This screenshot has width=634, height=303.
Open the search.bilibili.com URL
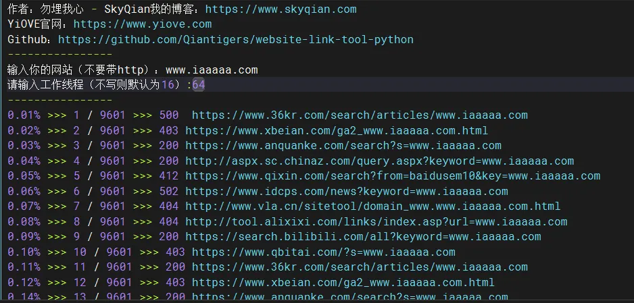click(x=363, y=236)
